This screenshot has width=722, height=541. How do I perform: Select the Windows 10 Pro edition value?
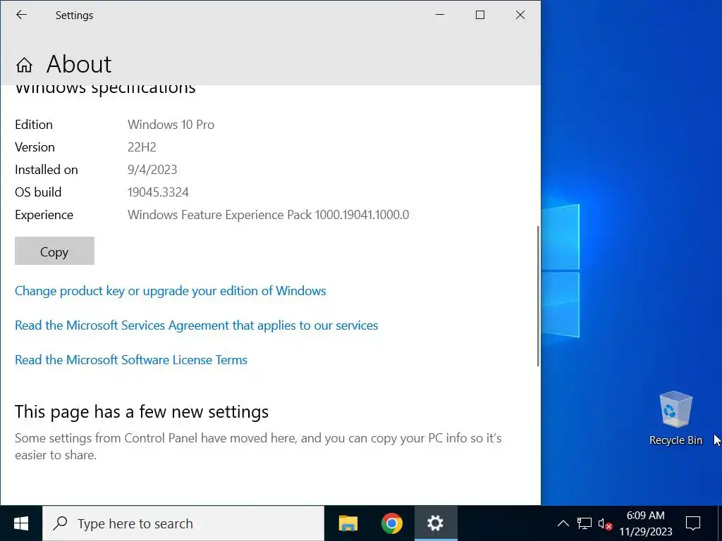[x=171, y=125]
